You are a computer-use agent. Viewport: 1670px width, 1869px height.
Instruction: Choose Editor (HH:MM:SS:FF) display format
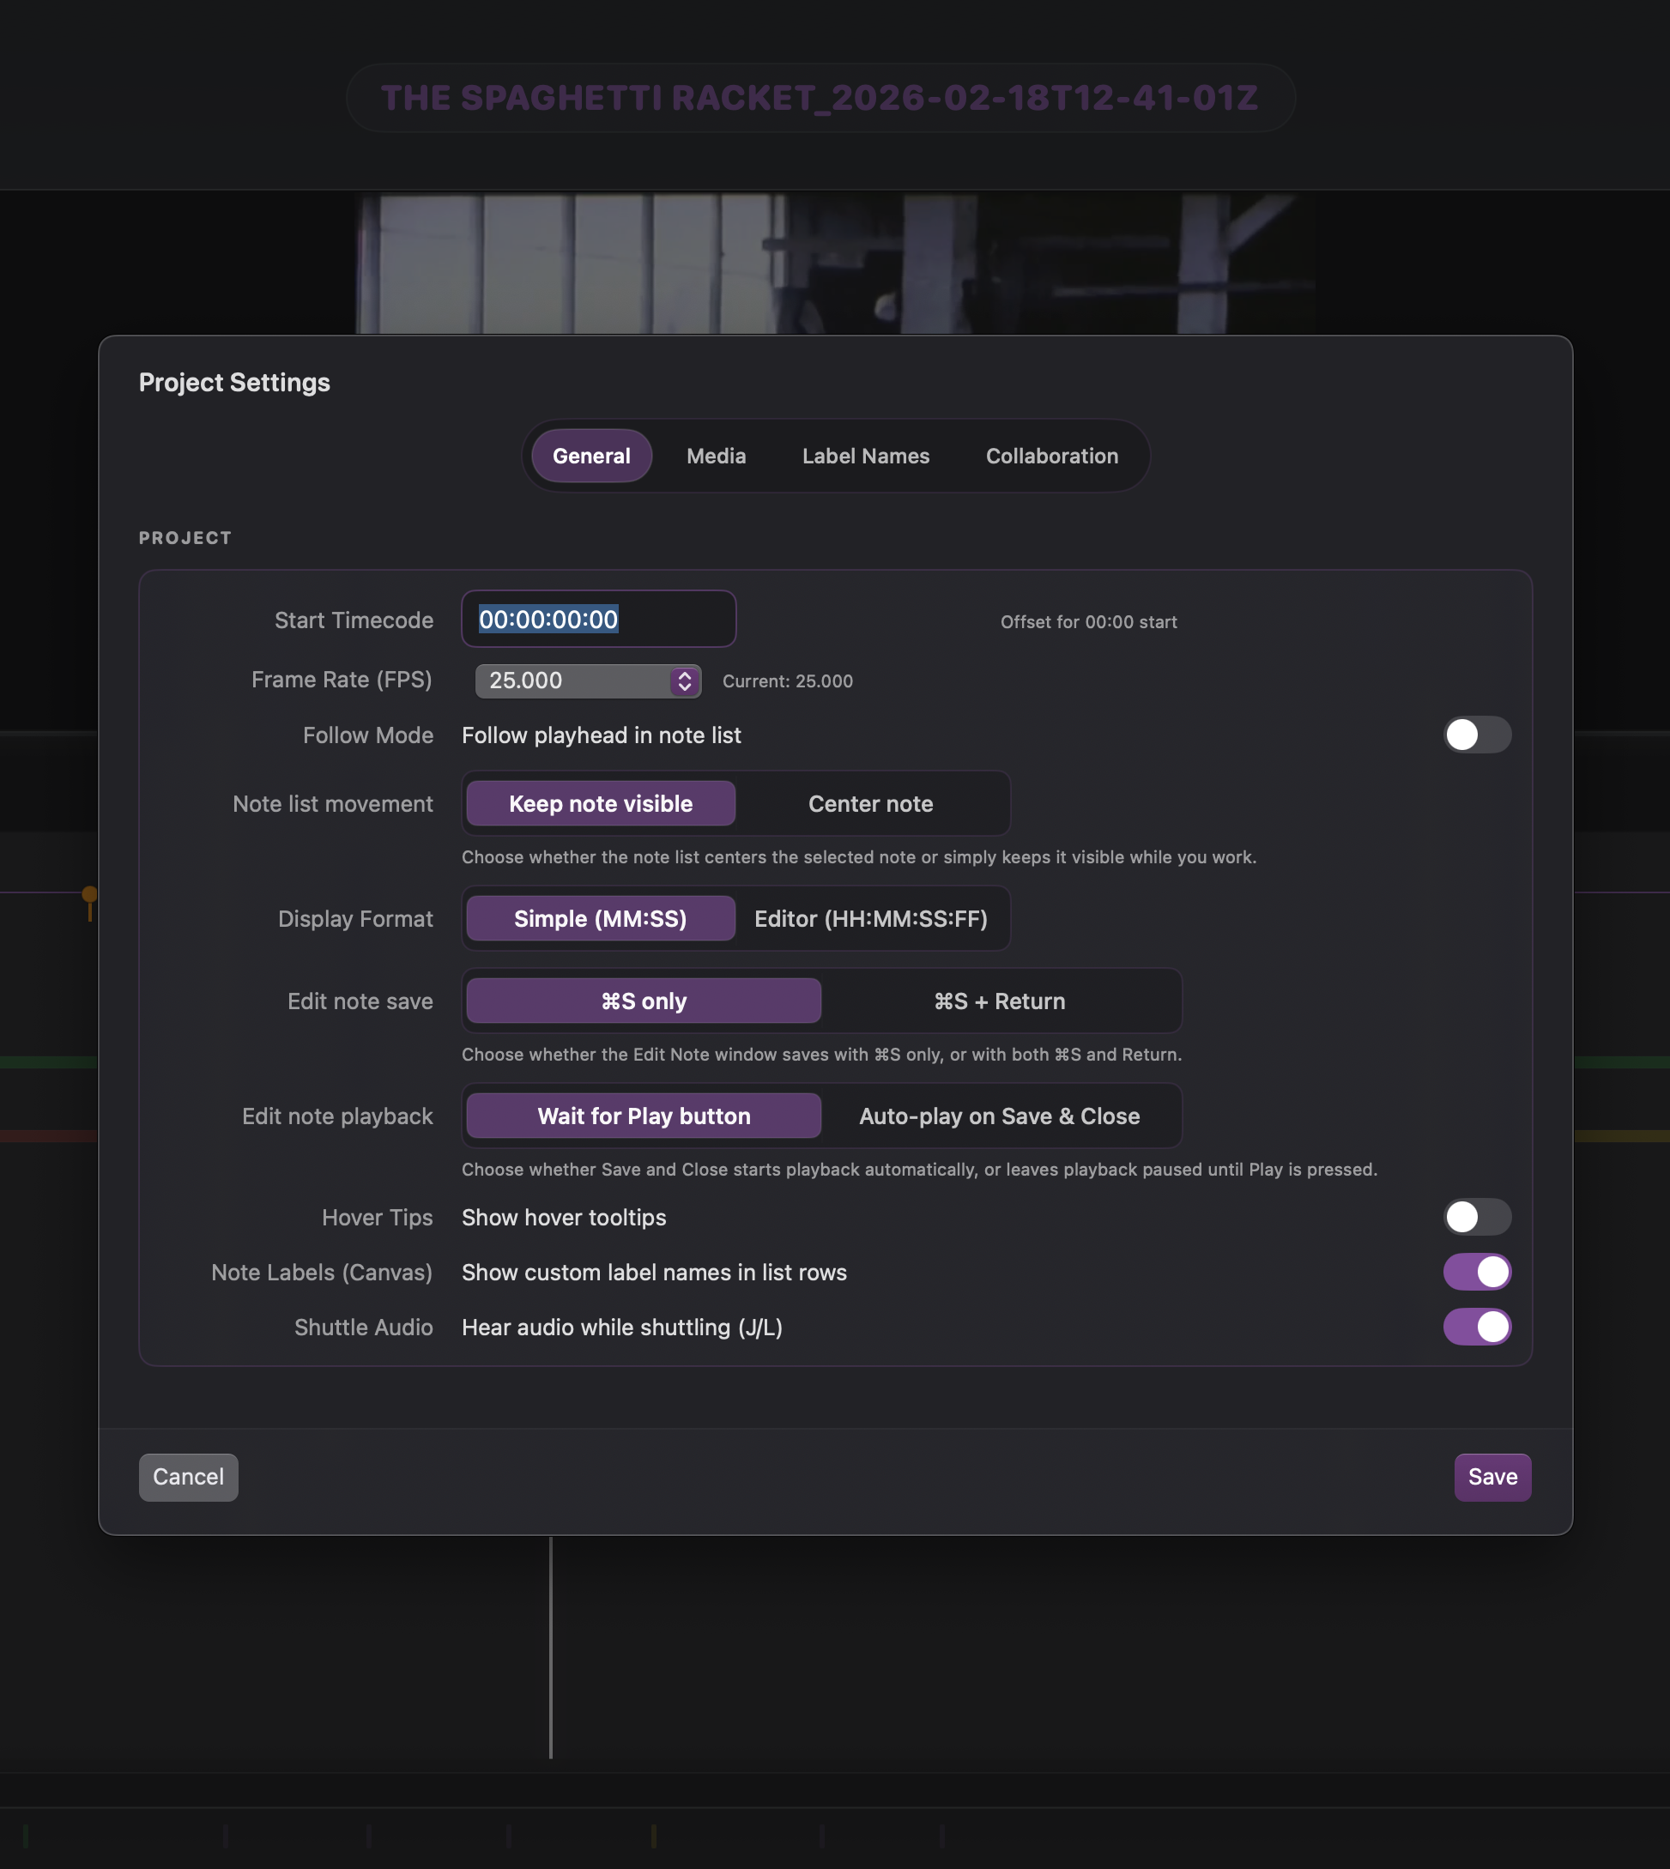tap(871, 918)
